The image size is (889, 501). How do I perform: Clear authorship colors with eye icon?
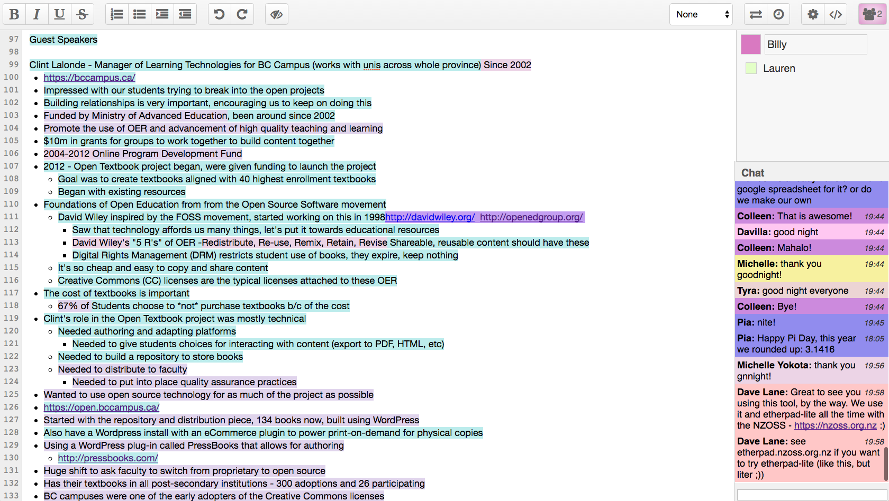click(276, 14)
